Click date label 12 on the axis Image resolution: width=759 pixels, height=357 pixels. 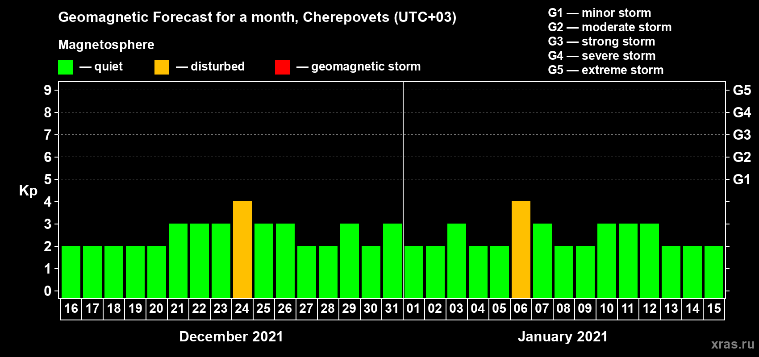(x=650, y=308)
